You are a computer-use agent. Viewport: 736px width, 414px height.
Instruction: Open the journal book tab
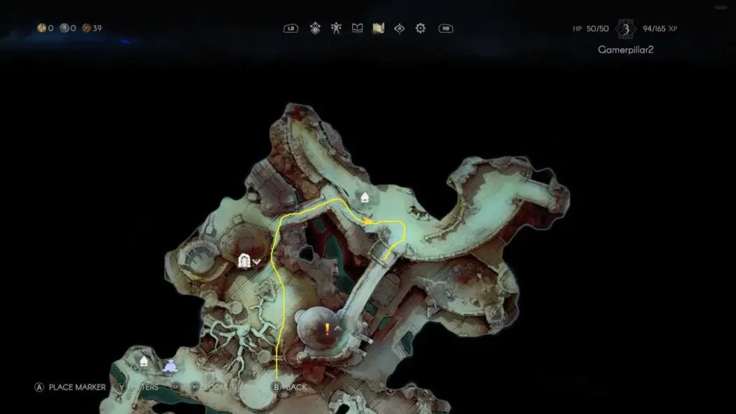356,29
